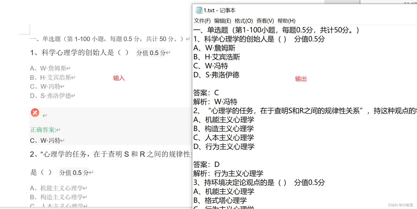
Task: Click Notepad line 2 '心理学的任务，在于查明S和R'
Action: [305, 111]
